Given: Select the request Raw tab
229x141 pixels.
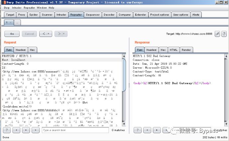Looking at the screenshot, I should tap(9, 50).
